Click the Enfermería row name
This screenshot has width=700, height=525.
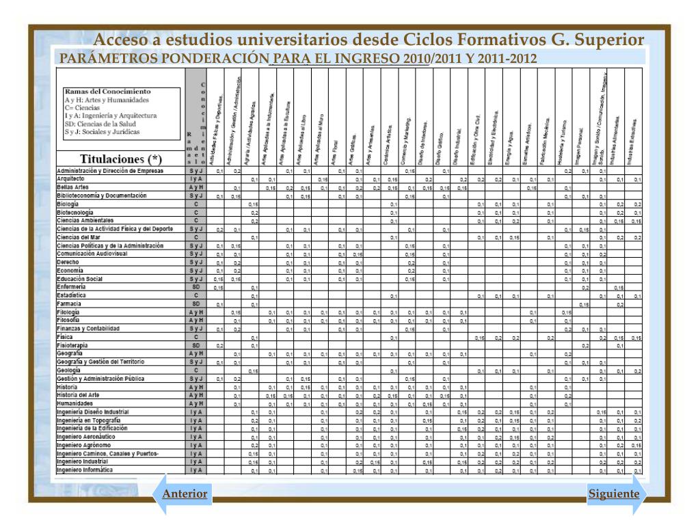71,287
